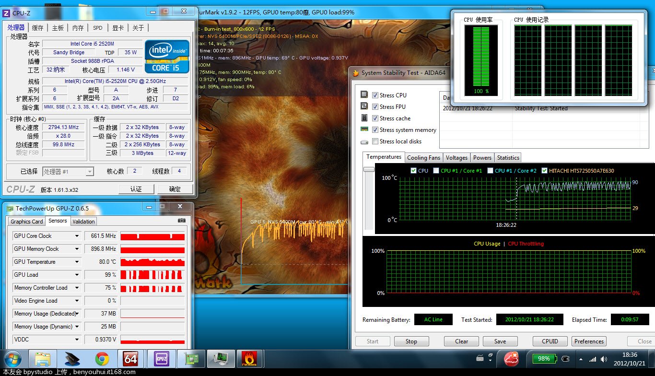Click the CPU-Z title bar icon
Screen dimensions: 655x376
(x=7, y=13)
